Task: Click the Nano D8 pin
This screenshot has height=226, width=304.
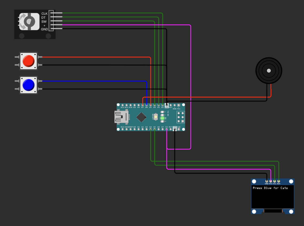Action: [139, 105]
